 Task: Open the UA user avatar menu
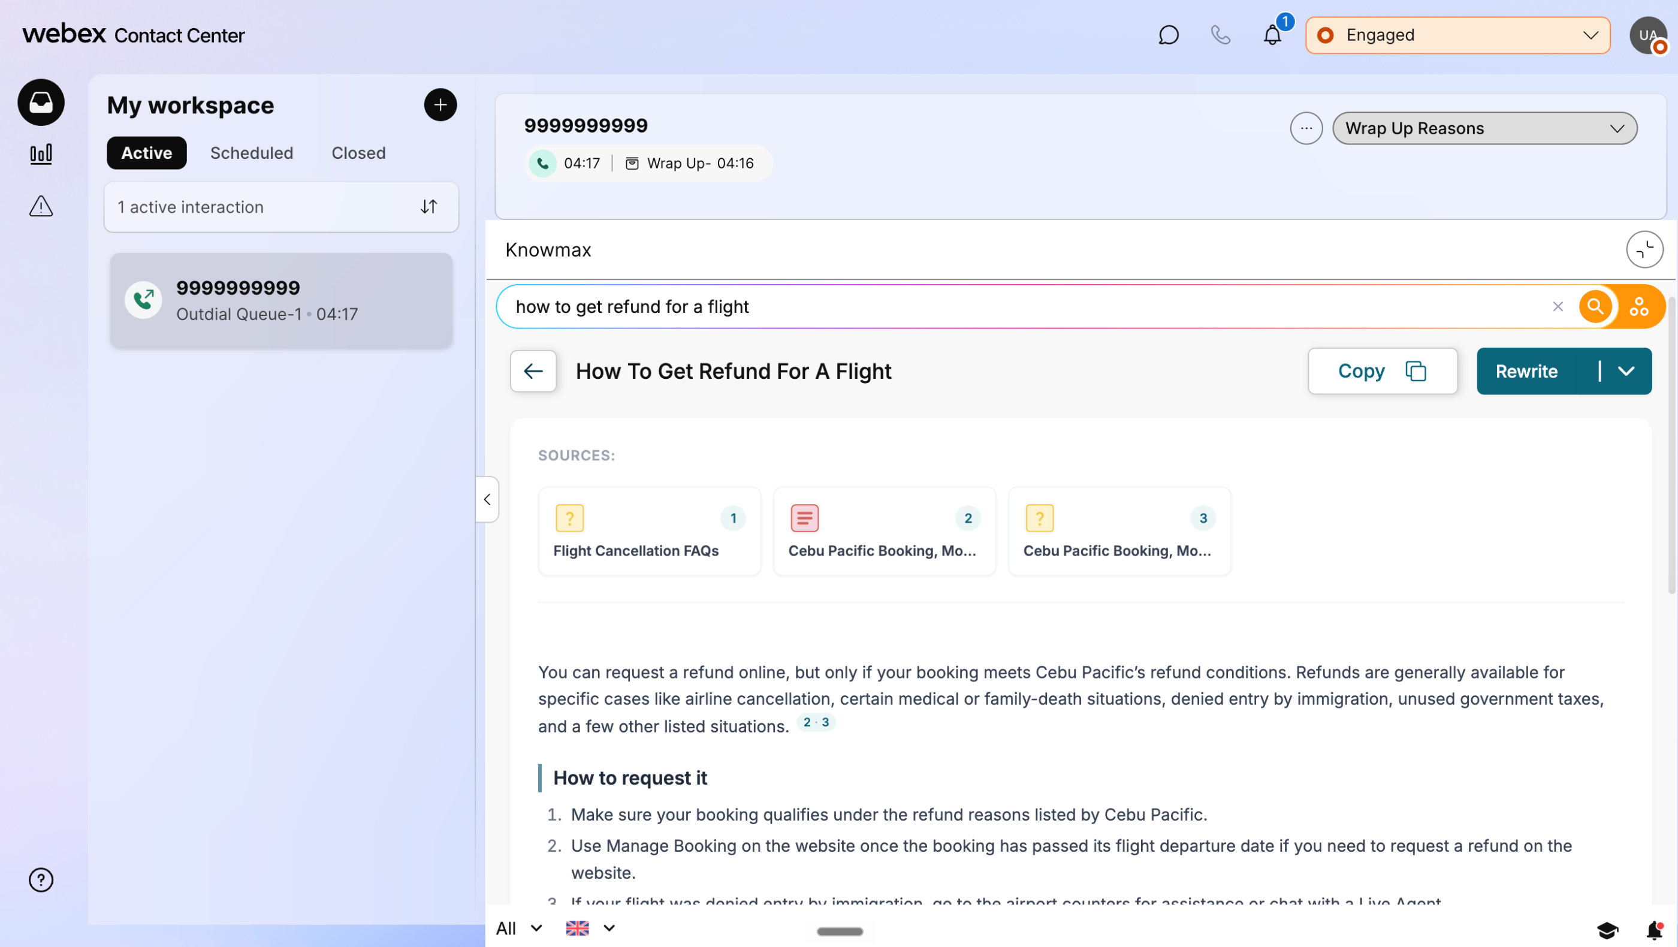1647,35
